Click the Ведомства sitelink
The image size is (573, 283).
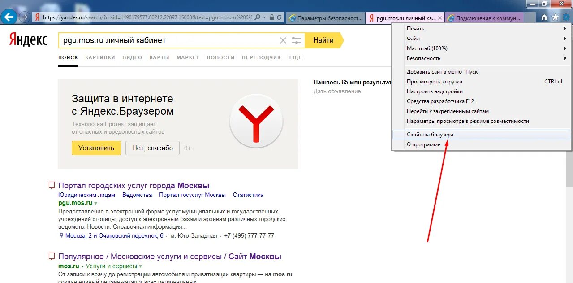137,195
